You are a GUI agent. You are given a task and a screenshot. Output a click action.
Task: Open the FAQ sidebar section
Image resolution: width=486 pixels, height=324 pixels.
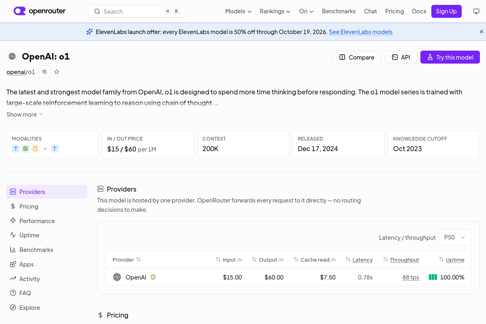[x=47, y=293]
